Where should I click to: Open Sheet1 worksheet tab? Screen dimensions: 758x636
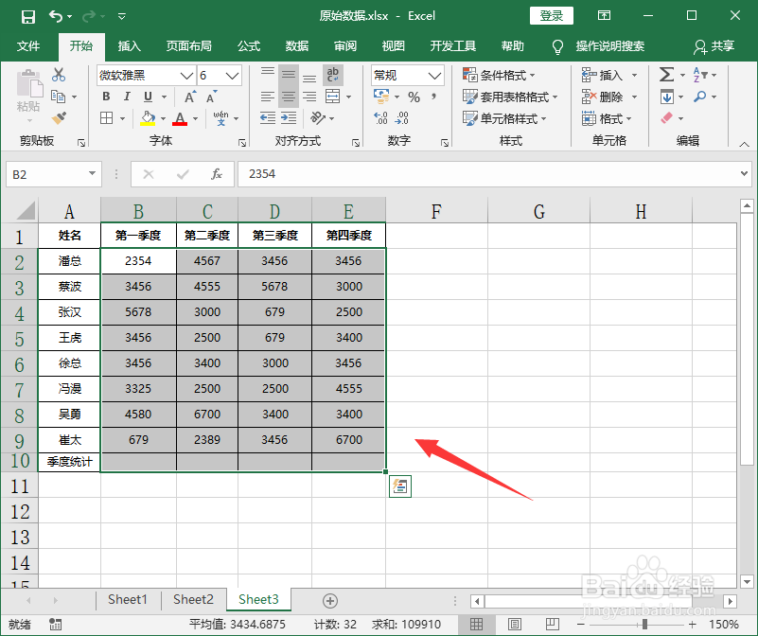(x=127, y=600)
